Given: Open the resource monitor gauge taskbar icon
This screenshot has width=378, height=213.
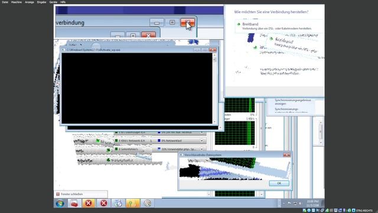Looking at the screenshot, I should (x=147, y=204).
